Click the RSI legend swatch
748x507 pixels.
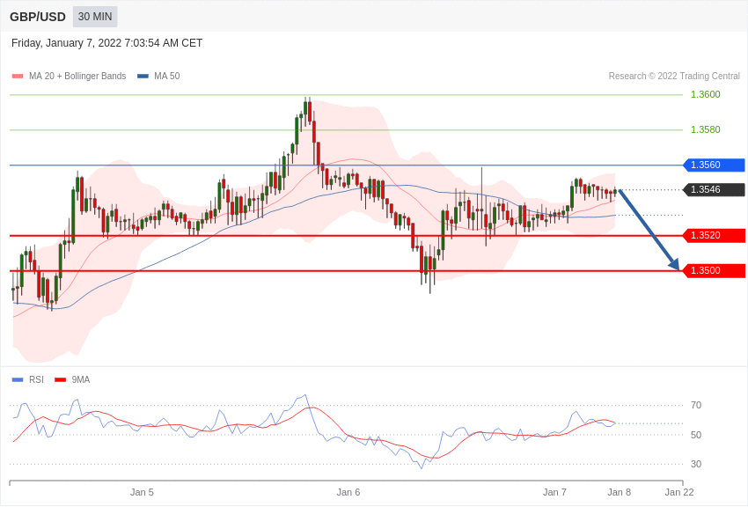pyautogui.click(x=18, y=379)
